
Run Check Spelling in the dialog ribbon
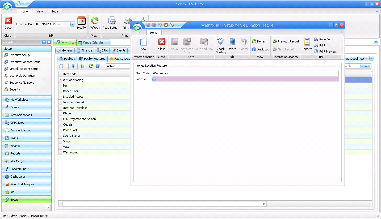[x=221, y=45]
